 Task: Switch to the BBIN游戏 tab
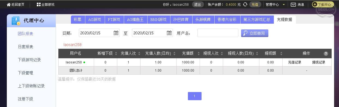click(x=158, y=20)
